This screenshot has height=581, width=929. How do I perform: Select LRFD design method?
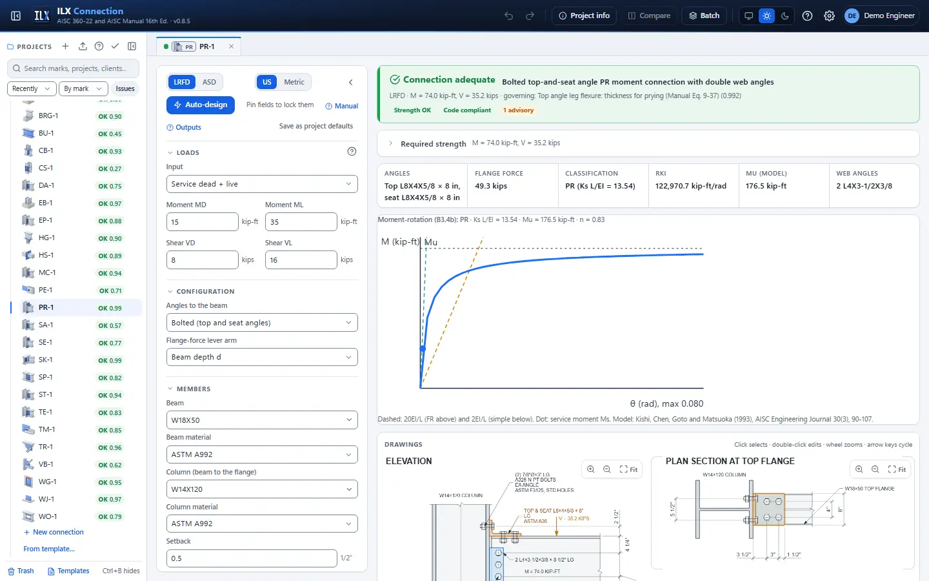coord(182,82)
